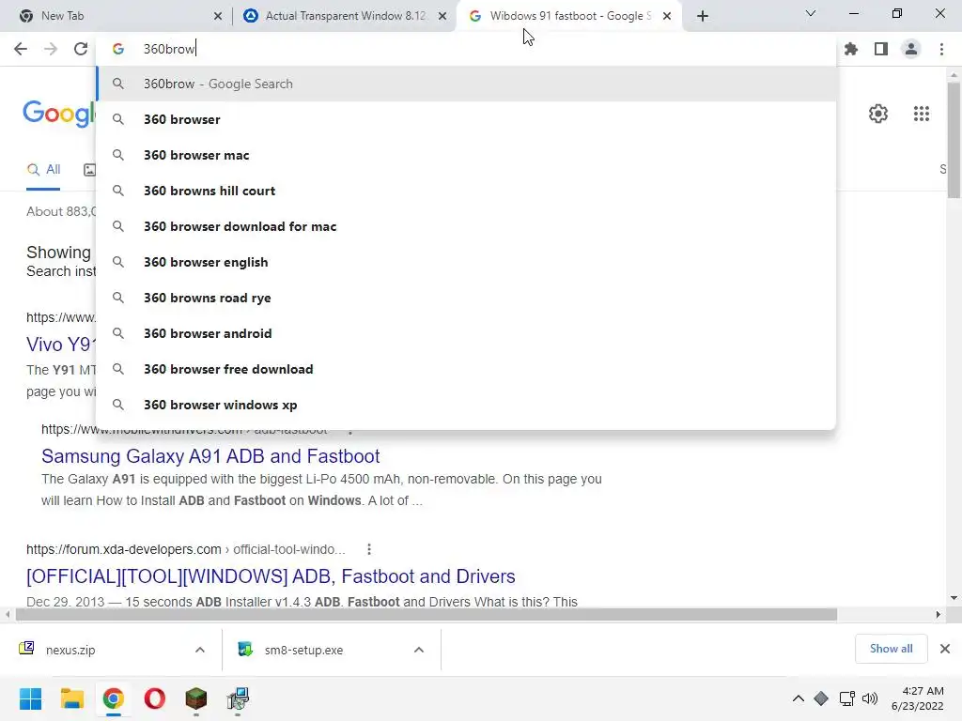Choose '360 browser android' suggestion
Viewport: 962px width, 721px height.
pyautogui.click(x=466, y=333)
